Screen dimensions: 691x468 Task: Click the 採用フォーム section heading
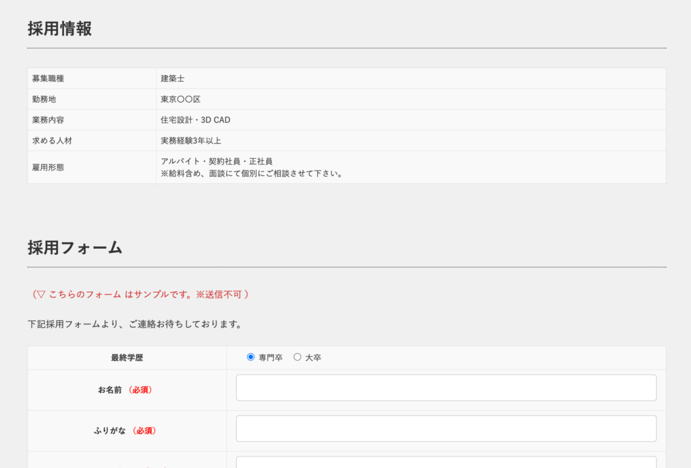(x=75, y=247)
